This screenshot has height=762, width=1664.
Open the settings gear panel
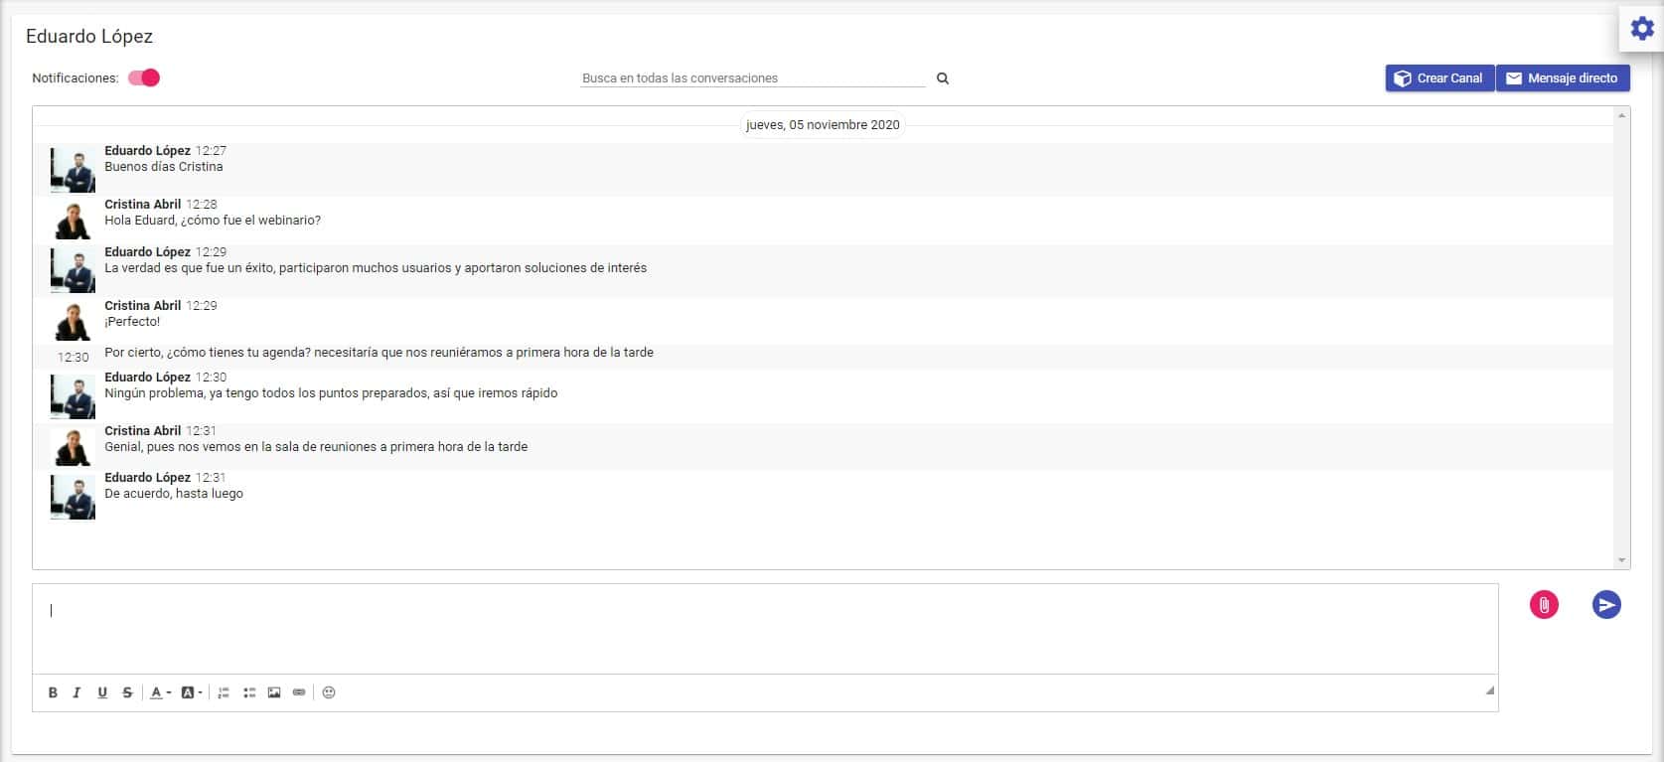[1642, 29]
